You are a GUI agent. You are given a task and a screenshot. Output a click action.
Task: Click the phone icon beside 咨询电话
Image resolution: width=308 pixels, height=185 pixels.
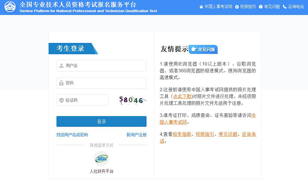coord(285,7)
